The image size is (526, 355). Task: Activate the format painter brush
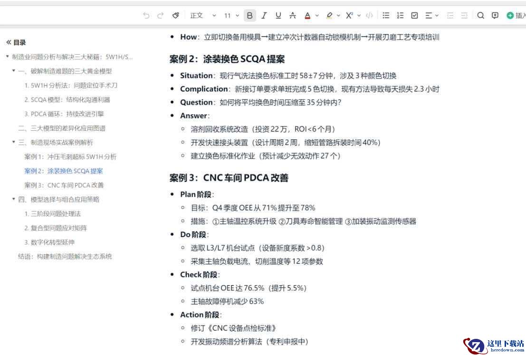click(175, 15)
